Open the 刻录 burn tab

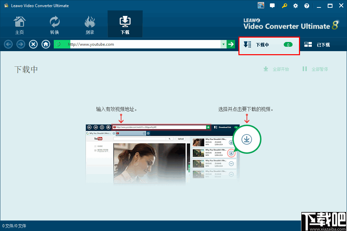point(90,25)
